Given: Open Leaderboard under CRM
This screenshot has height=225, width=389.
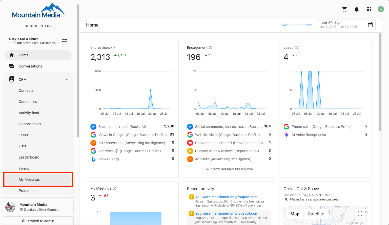Looking at the screenshot, I should [29, 157].
